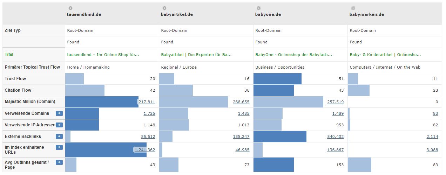Click Home / Homemaking topic cell

(88, 67)
